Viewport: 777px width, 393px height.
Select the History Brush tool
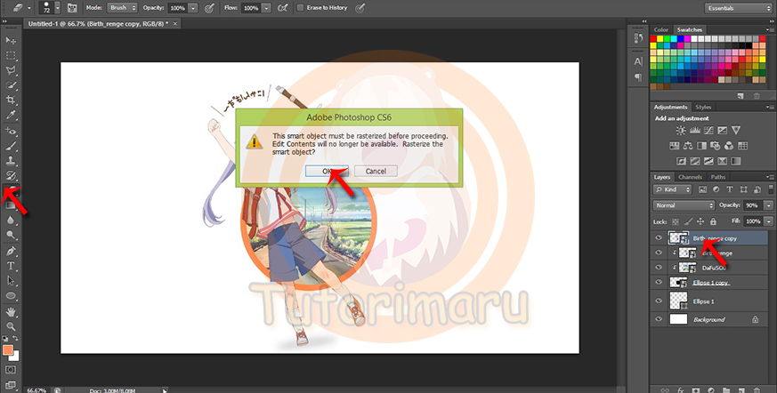coord(11,176)
